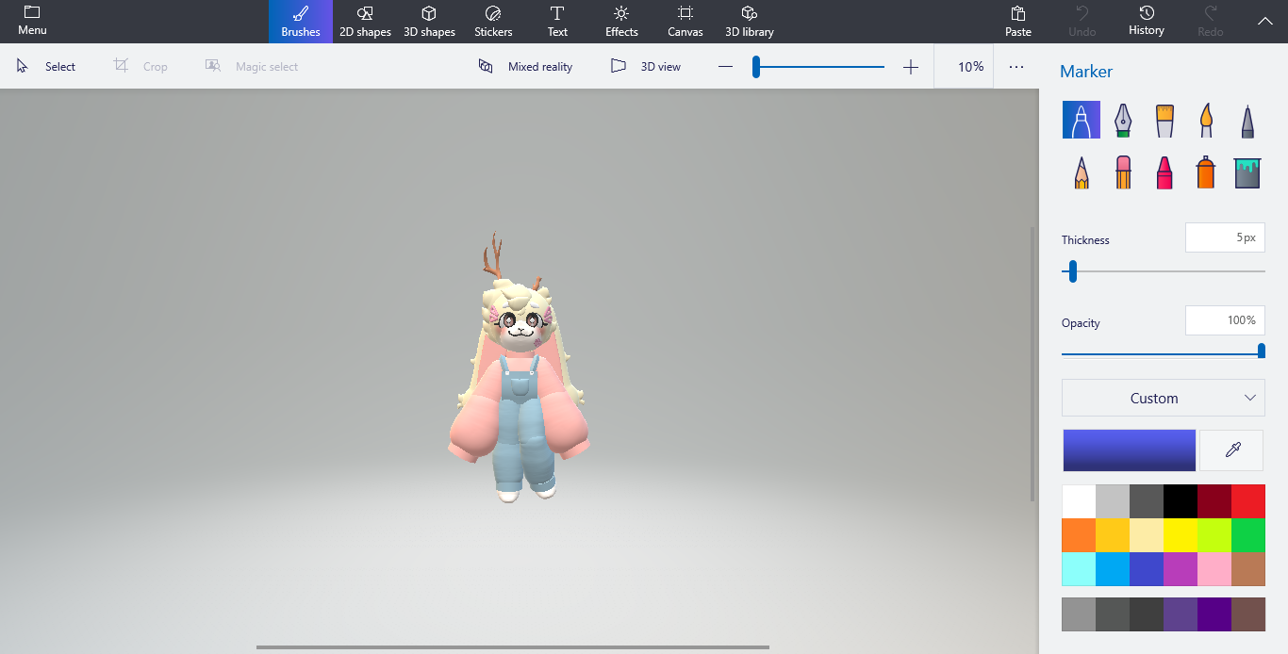This screenshot has width=1288, height=654.
Task: Choose the light cyan color swatch
Action: [x=1079, y=569]
